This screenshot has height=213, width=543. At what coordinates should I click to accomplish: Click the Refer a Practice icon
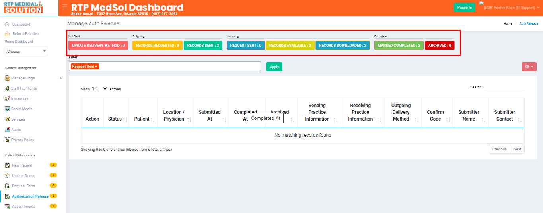7,34
